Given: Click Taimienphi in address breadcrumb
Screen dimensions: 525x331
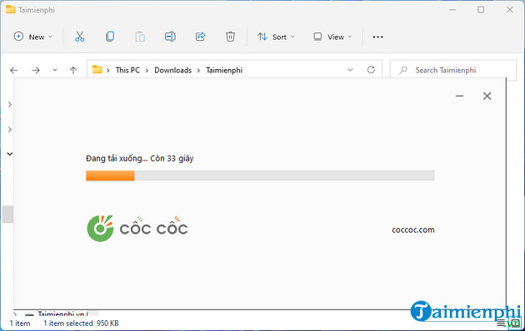Looking at the screenshot, I should [224, 70].
